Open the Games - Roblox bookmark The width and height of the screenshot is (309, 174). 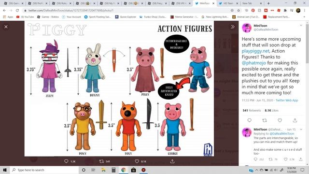(48, 17)
